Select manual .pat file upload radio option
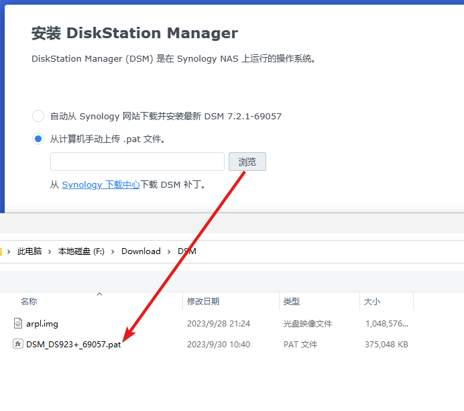The height and width of the screenshot is (411, 464). [x=38, y=139]
